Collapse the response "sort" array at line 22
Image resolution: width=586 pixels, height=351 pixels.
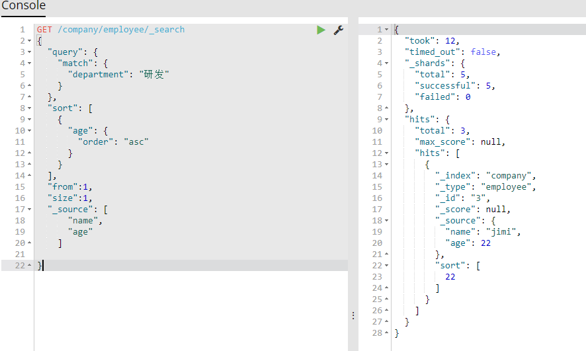[x=386, y=266]
